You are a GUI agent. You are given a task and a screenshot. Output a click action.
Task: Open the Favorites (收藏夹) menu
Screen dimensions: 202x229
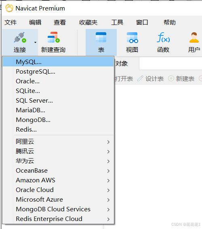click(x=88, y=23)
